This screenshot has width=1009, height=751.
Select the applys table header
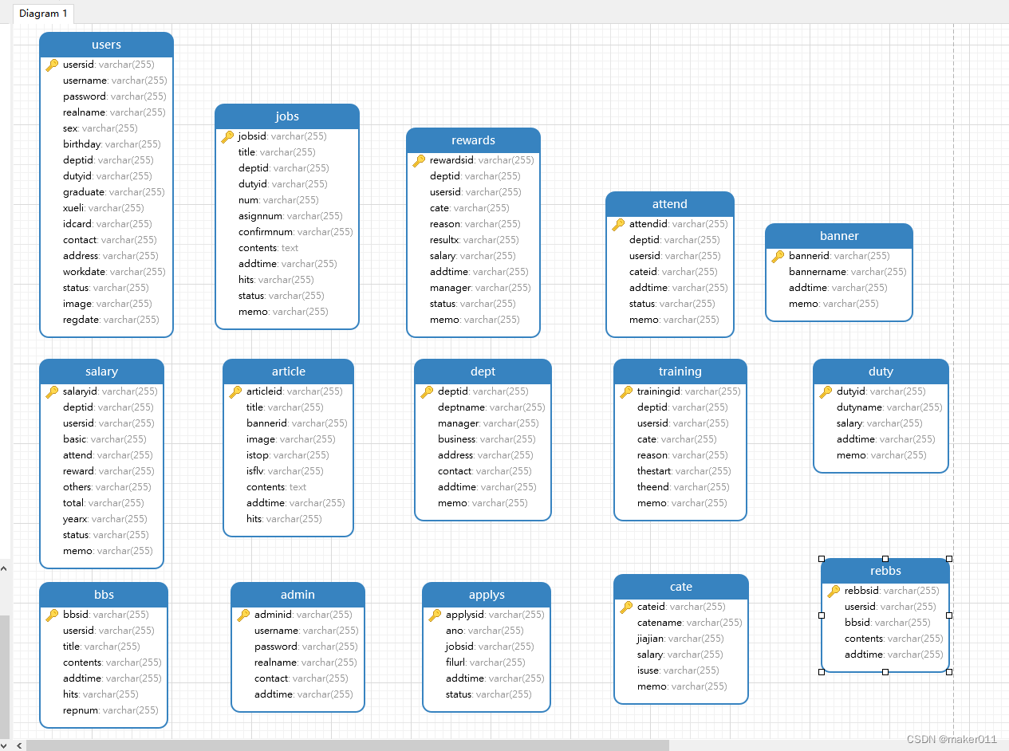click(x=487, y=595)
